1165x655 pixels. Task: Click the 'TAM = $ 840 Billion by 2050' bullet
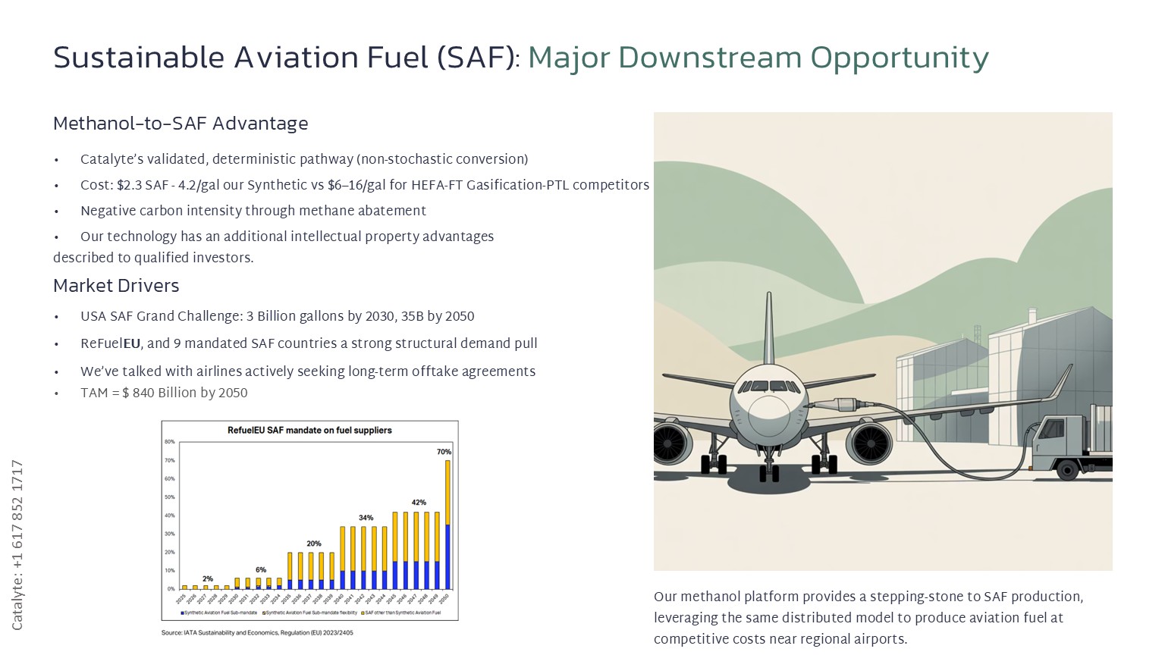click(164, 393)
